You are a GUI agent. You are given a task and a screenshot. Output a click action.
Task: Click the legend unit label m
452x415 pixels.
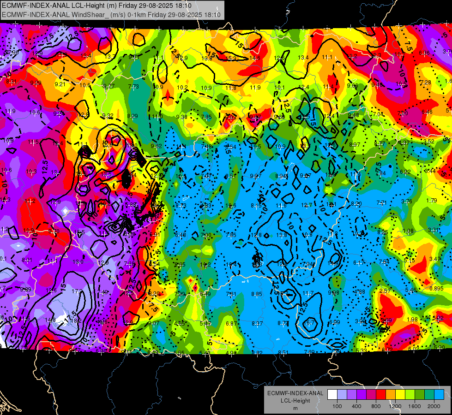coord(295,408)
